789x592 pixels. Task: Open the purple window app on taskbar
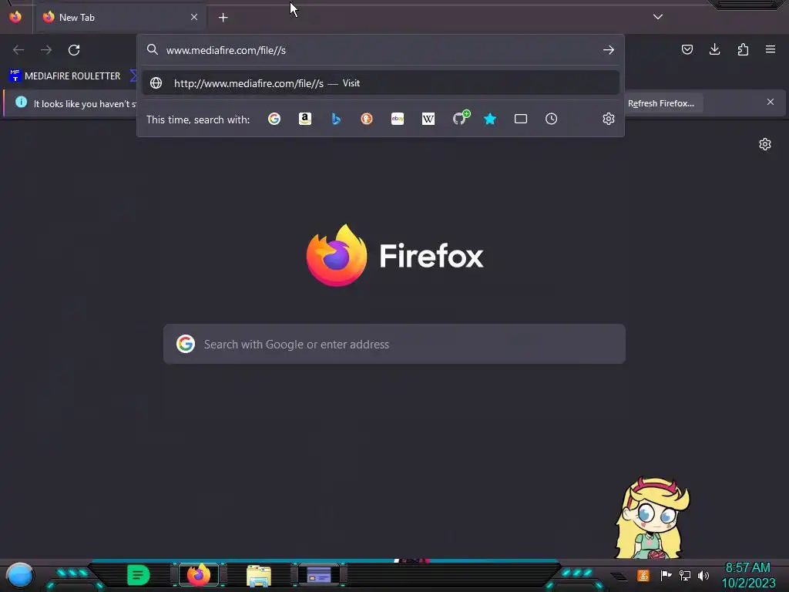pos(319,575)
